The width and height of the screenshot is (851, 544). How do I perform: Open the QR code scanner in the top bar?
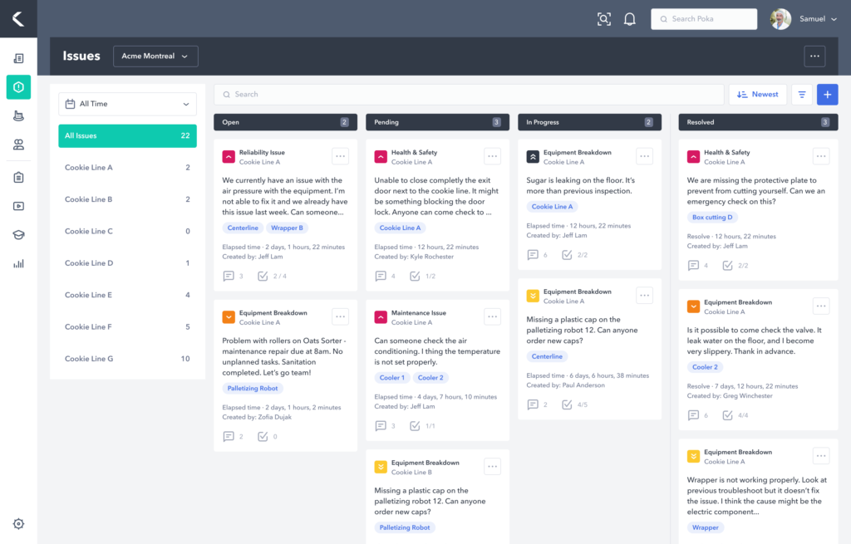point(604,17)
